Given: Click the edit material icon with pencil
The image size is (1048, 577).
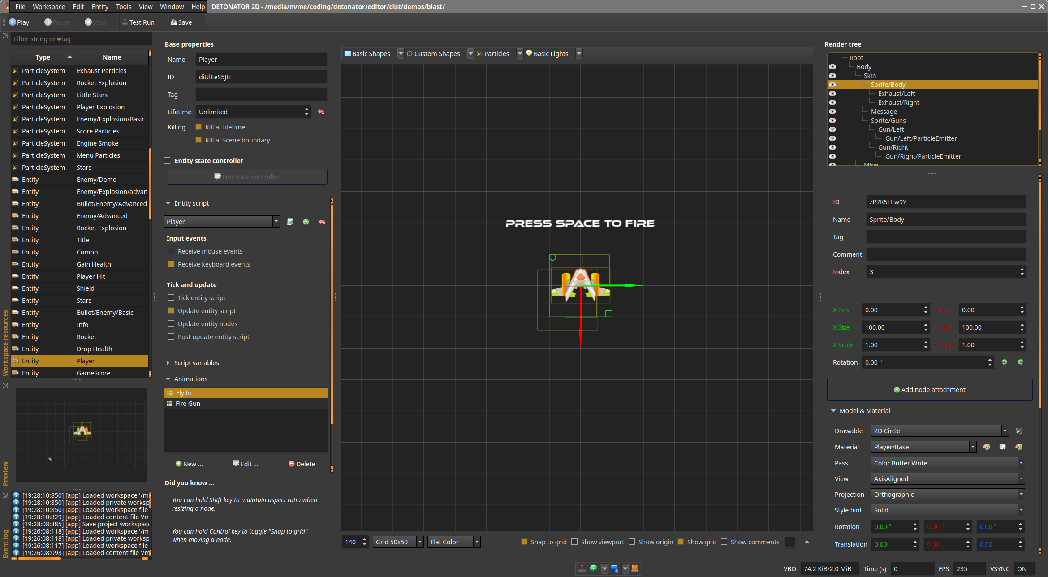Looking at the screenshot, I should tap(1002, 447).
